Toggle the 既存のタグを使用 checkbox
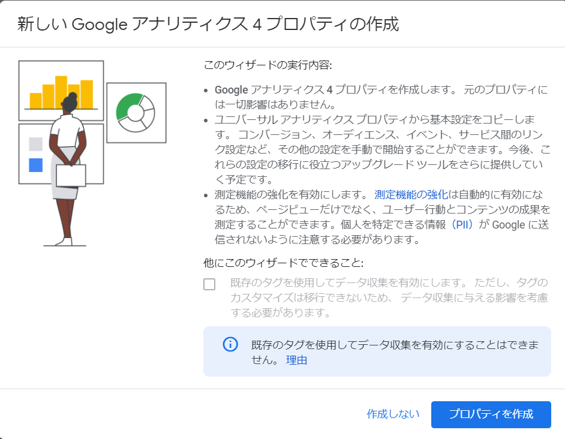The height and width of the screenshot is (439, 565). pyautogui.click(x=209, y=284)
